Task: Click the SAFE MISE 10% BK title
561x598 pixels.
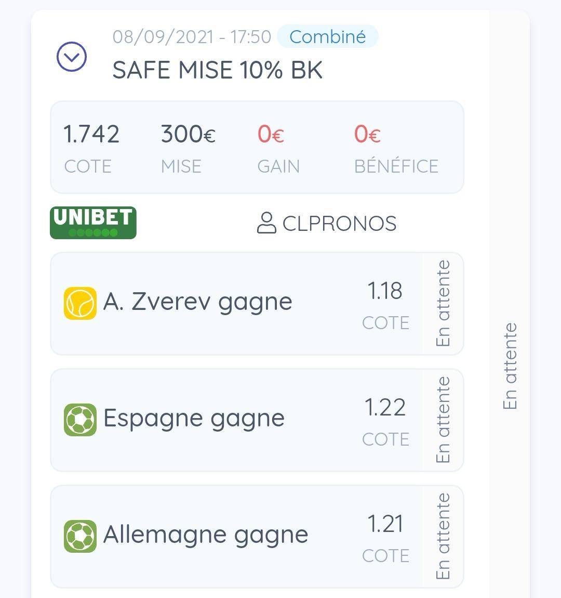Action: tap(217, 70)
